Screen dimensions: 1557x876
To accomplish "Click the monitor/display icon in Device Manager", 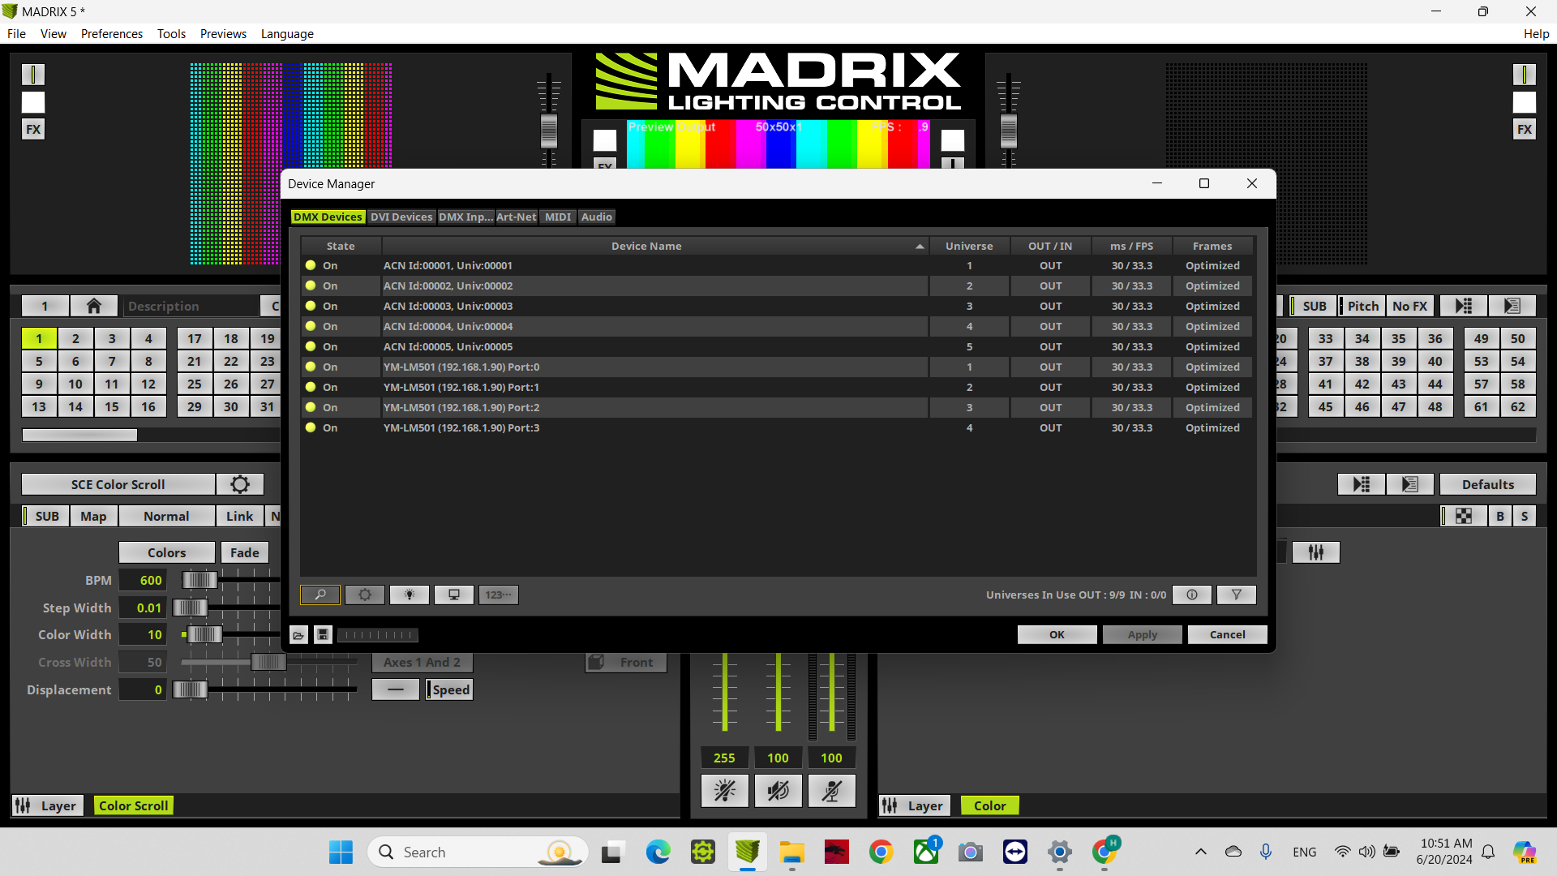I will click(x=453, y=595).
